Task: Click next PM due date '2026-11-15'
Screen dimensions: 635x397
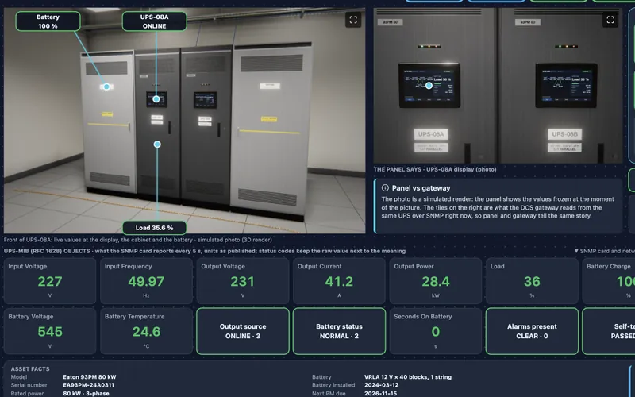Action: (380, 393)
